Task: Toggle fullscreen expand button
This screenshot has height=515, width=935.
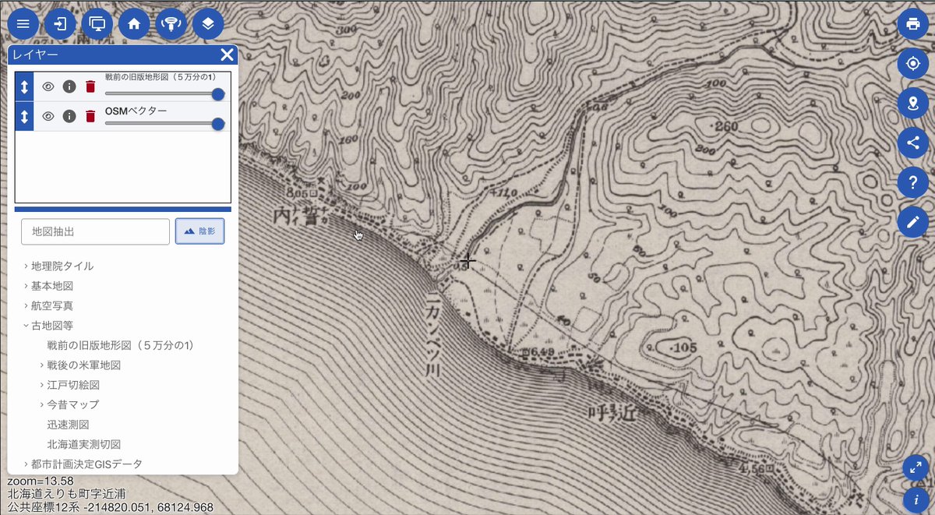Action: pos(916,469)
